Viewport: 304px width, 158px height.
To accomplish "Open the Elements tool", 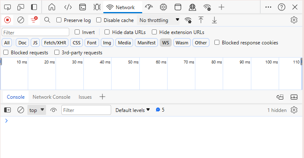I will (68, 7).
